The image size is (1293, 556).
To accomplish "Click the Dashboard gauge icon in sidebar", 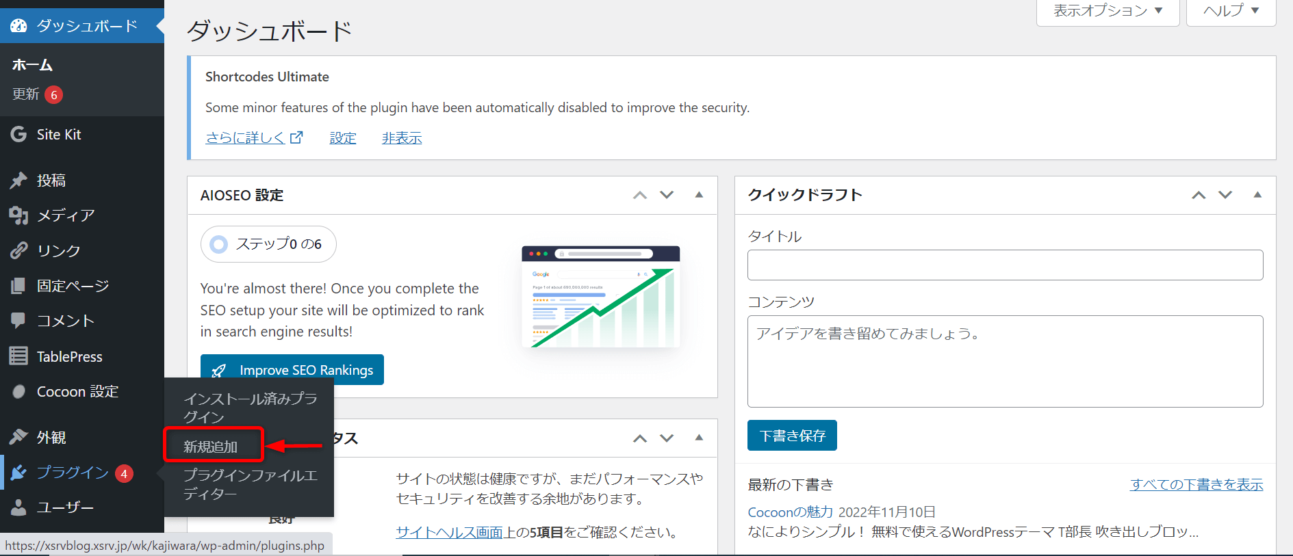I will (18, 26).
